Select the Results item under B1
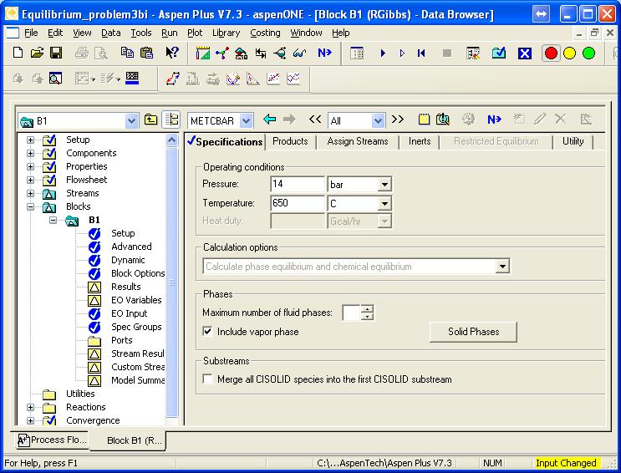The width and height of the screenshot is (621, 473). coord(126,287)
